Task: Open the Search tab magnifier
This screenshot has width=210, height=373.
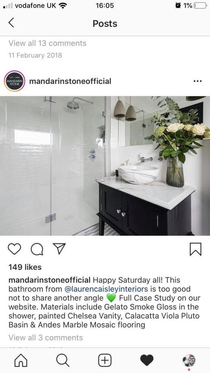Action: click(63, 361)
